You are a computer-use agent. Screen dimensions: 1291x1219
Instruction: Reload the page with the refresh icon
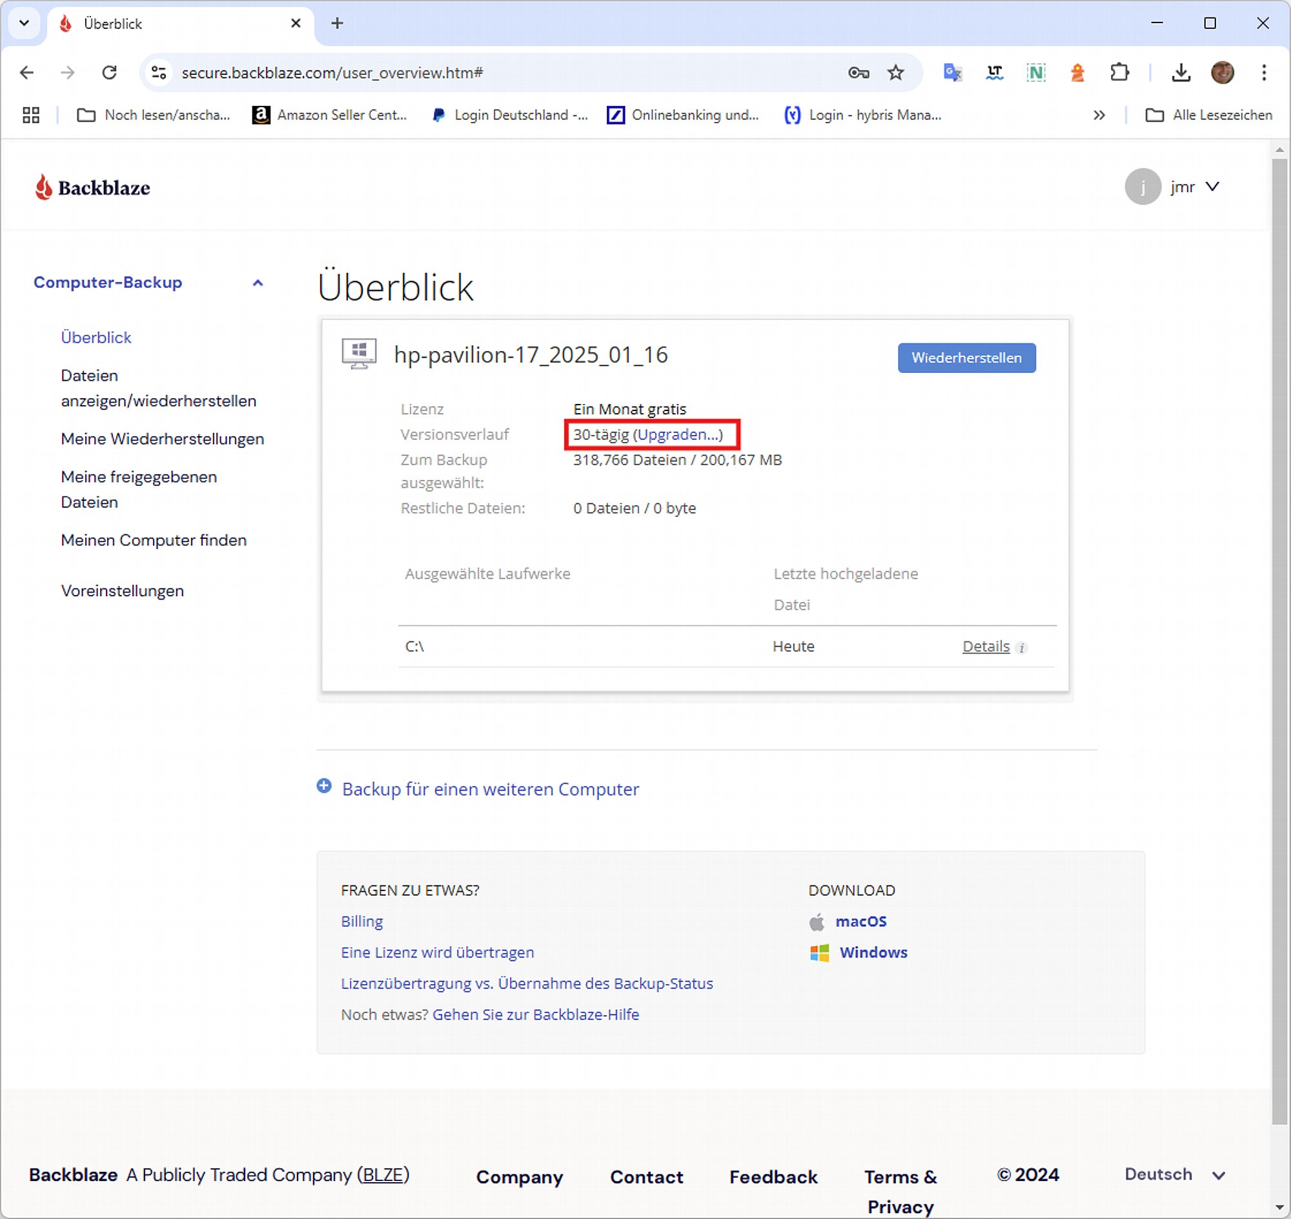tap(109, 72)
